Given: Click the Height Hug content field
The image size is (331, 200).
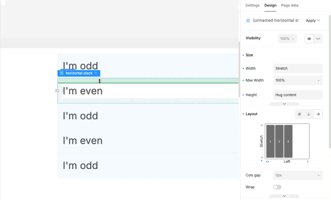Looking at the screenshot, I should pyautogui.click(x=298, y=95).
